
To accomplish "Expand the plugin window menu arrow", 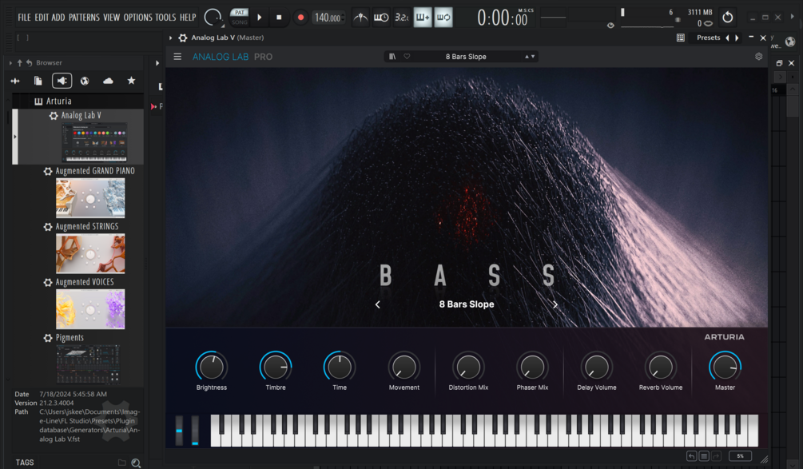I will coord(170,38).
